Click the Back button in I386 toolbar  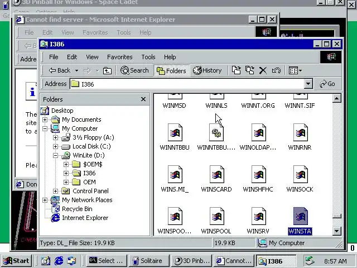click(x=60, y=70)
